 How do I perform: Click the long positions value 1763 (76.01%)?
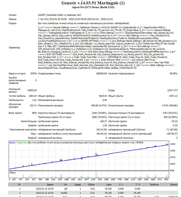170,113
